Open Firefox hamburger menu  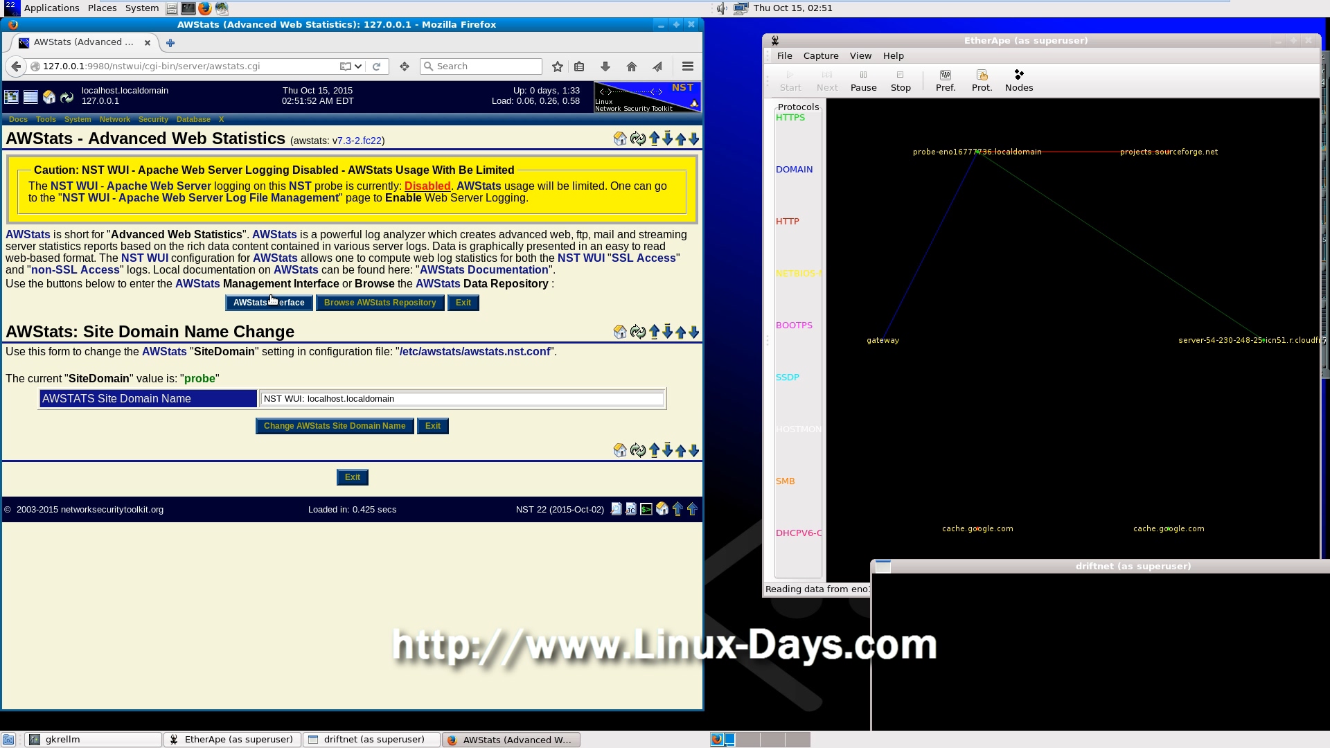pyautogui.click(x=688, y=66)
